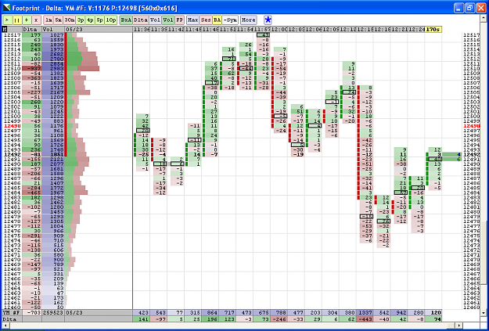
Task: Click the Dlta column header
Action: [x=31, y=29]
